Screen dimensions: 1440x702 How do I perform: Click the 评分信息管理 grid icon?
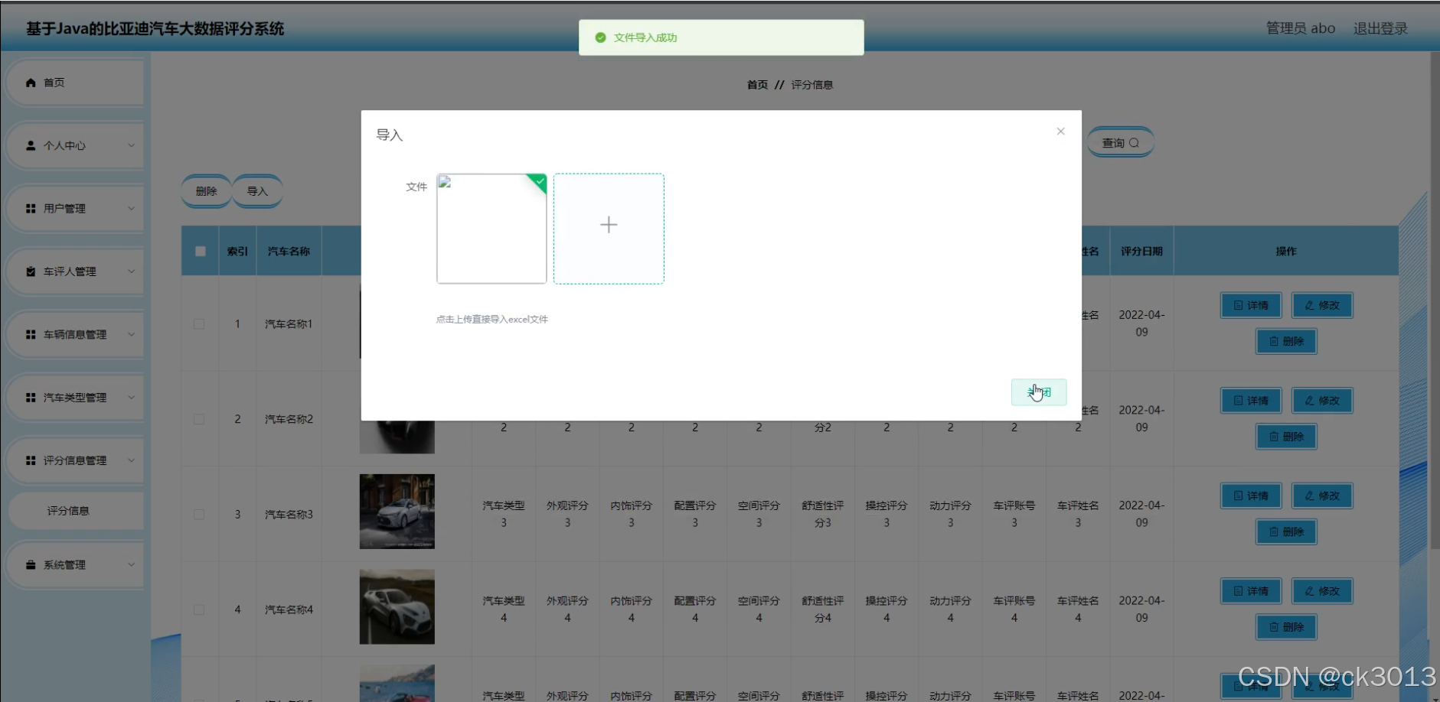pos(31,460)
